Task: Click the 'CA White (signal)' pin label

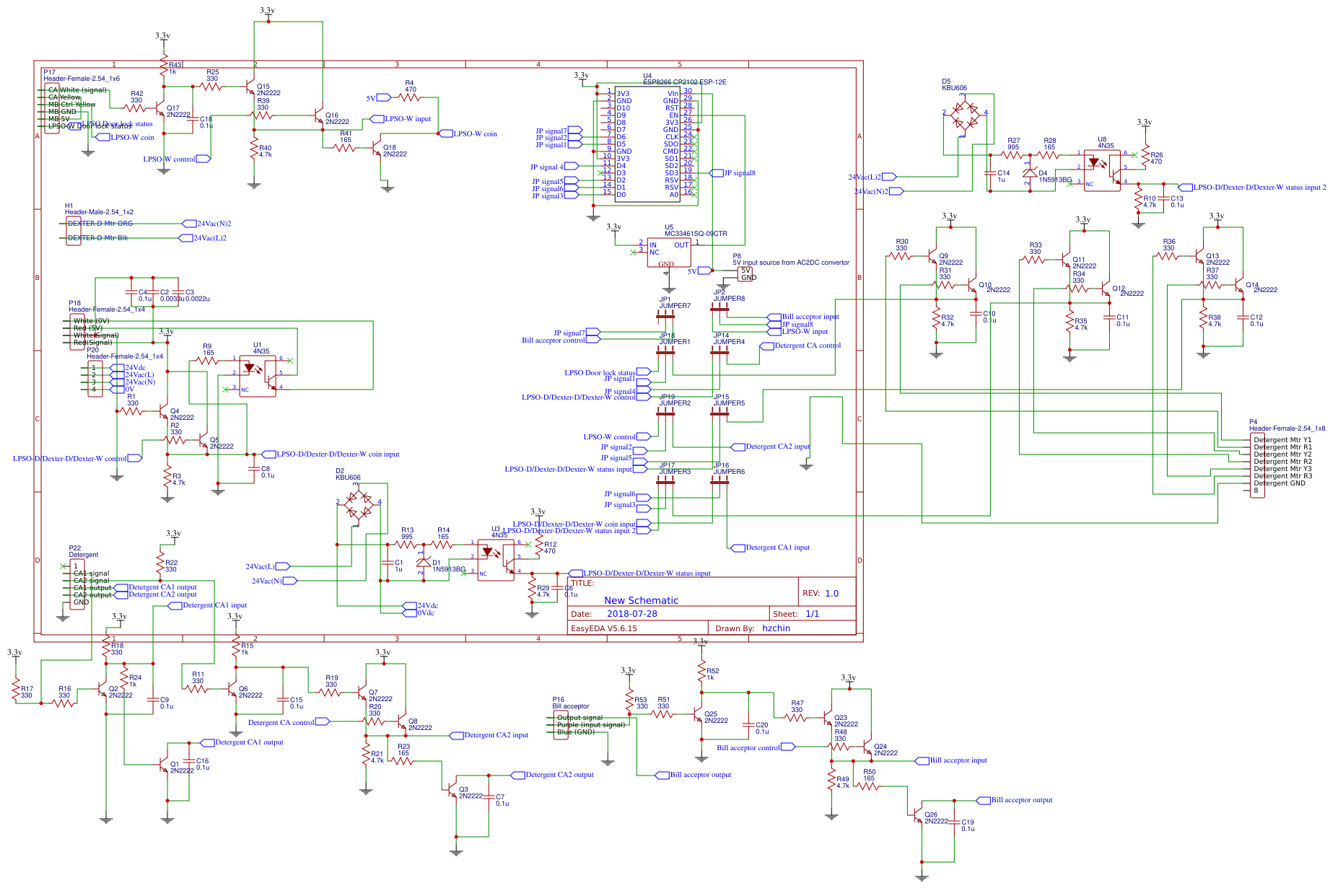Action: click(77, 90)
